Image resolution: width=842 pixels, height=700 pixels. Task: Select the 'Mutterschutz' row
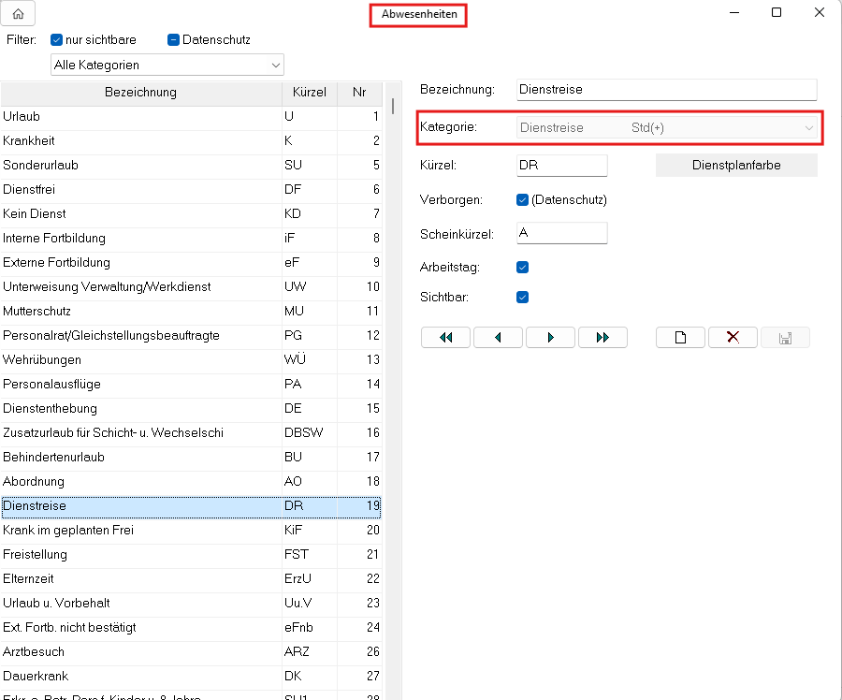pyautogui.click(x=191, y=311)
